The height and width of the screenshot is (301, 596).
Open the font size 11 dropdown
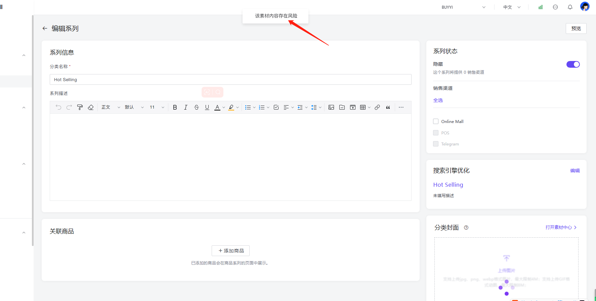(157, 107)
